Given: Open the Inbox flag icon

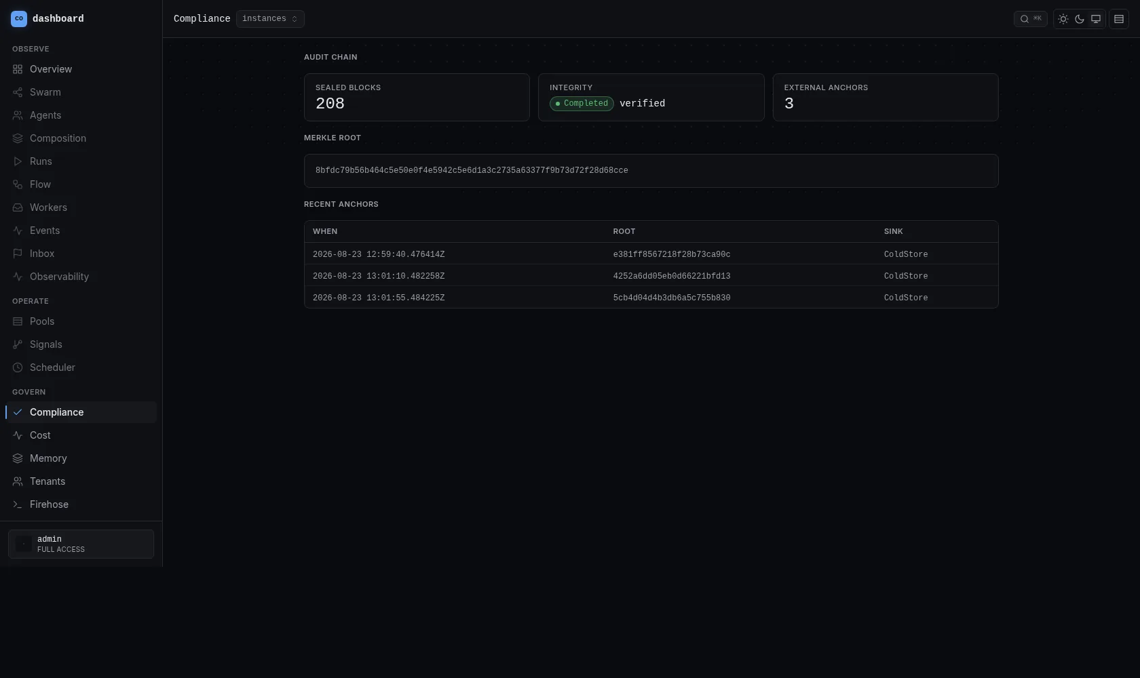Looking at the screenshot, I should point(18,254).
